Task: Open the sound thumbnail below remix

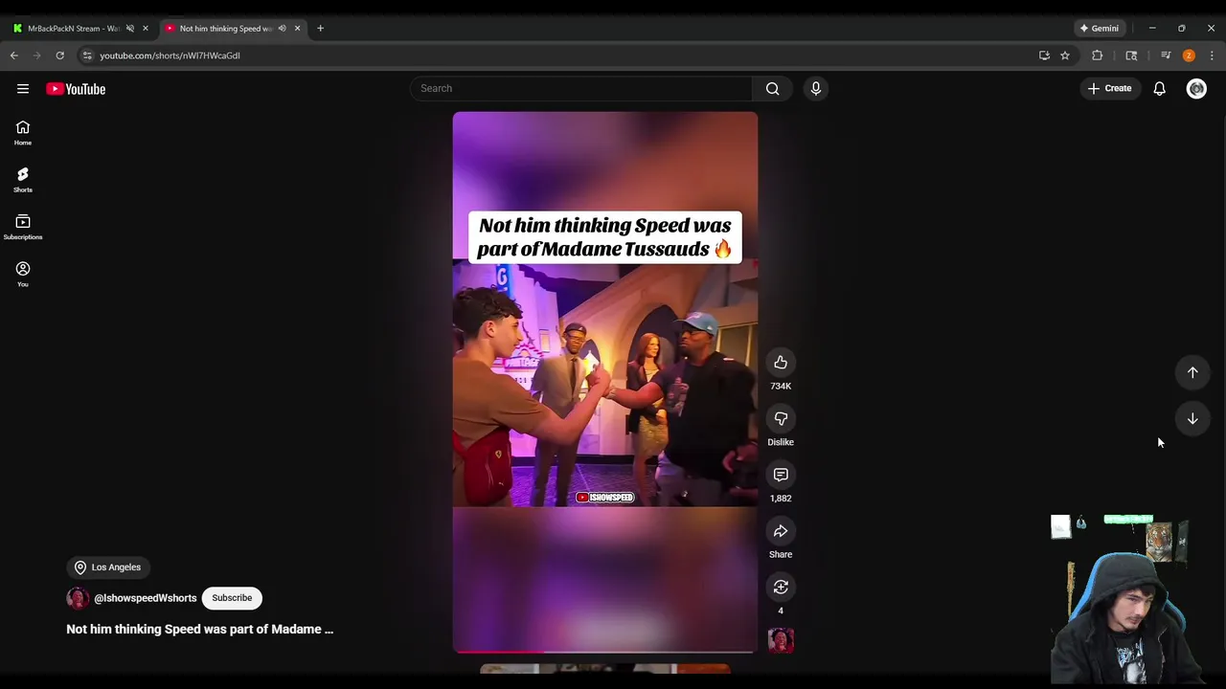Action: pyautogui.click(x=781, y=640)
